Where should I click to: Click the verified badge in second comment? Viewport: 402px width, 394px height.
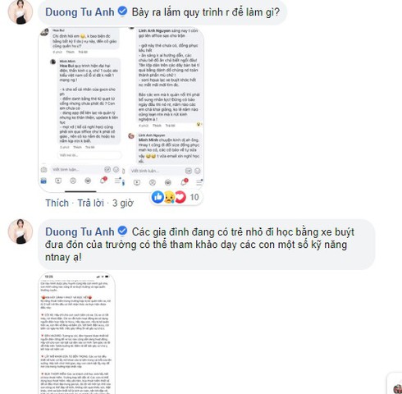(x=122, y=231)
